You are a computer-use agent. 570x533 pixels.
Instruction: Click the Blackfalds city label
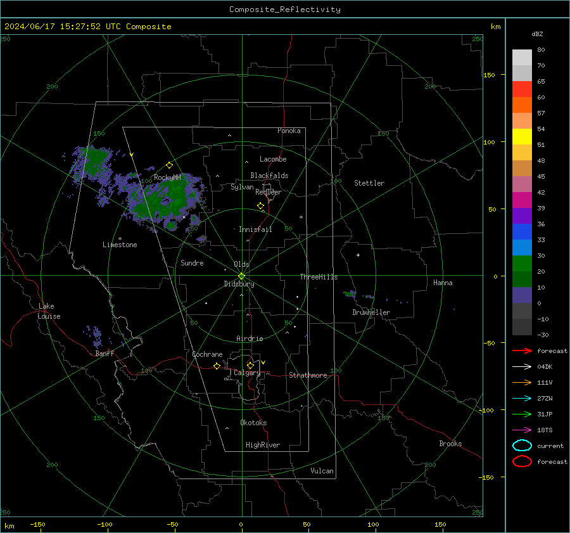pyautogui.click(x=269, y=176)
